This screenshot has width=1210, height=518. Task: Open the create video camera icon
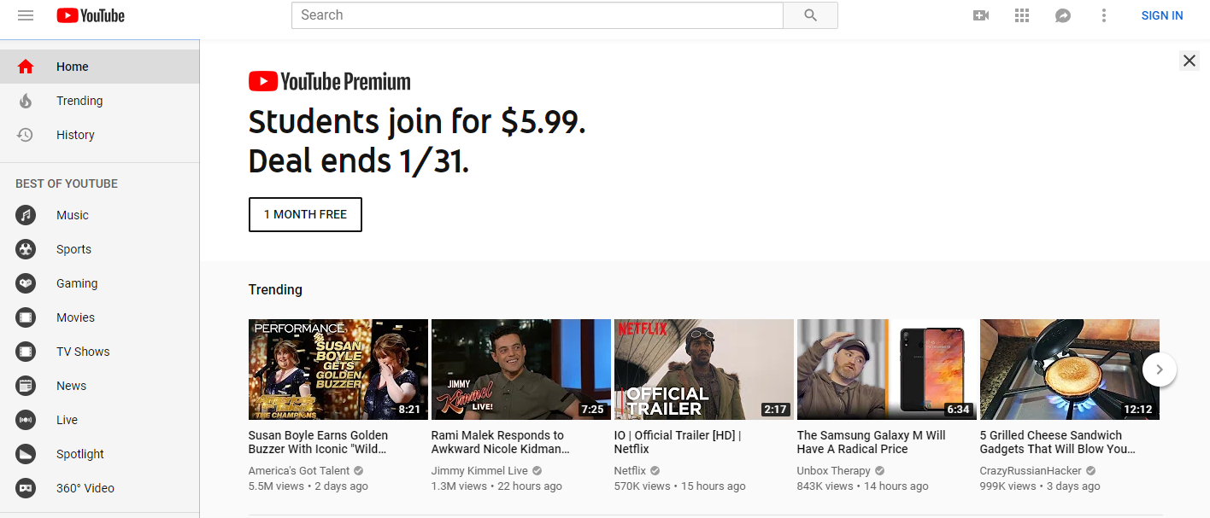[x=981, y=15]
